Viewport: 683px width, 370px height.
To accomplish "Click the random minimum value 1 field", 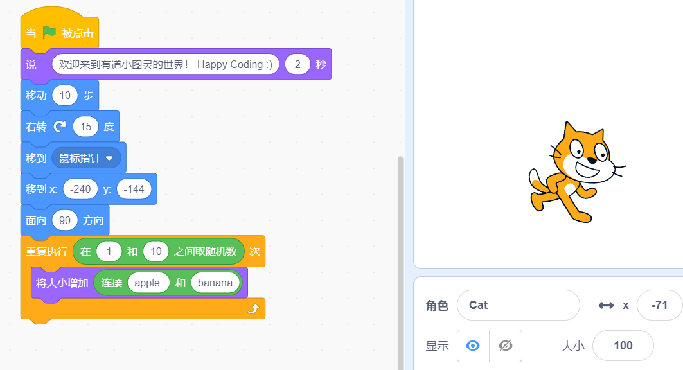I will tap(109, 251).
